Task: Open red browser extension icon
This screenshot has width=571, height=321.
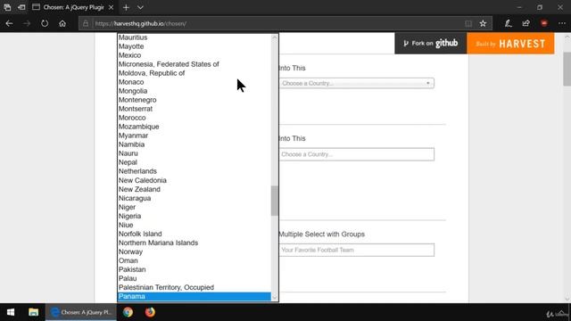Action: point(544,23)
